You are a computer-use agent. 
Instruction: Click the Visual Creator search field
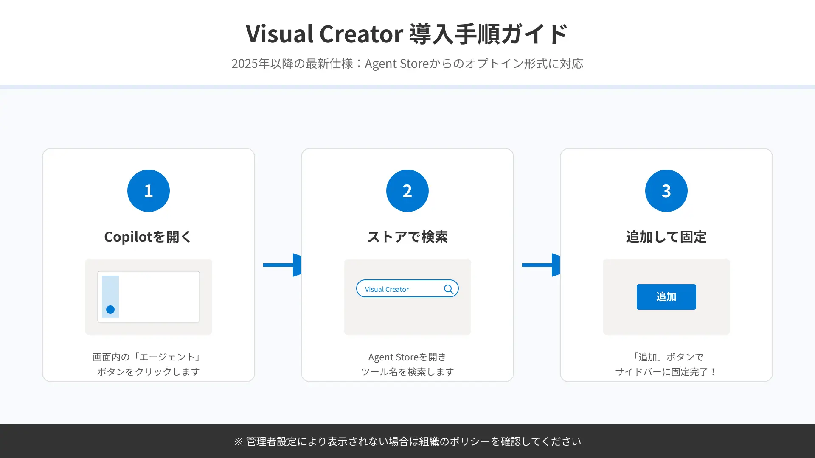pyautogui.click(x=407, y=288)
